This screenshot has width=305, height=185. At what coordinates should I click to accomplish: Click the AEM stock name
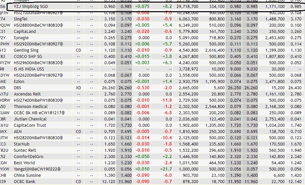[x=18, y=132]
